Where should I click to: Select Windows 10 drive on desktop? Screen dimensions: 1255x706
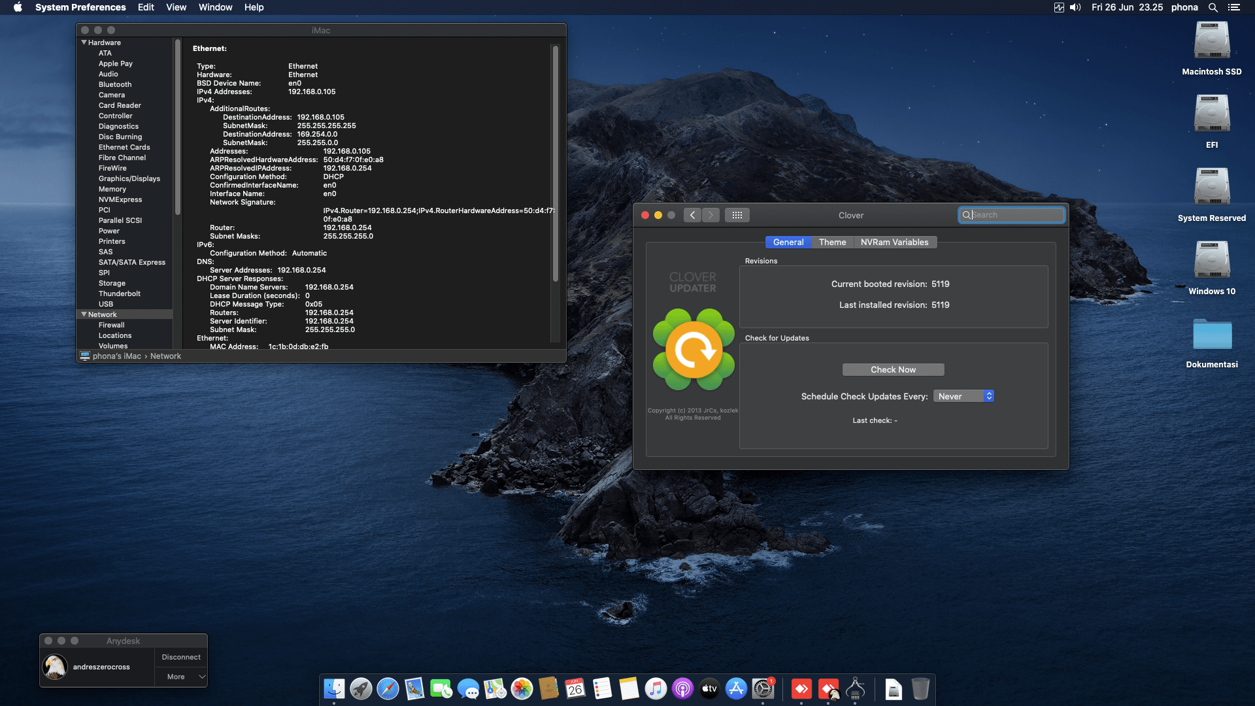click(1212, 260)
